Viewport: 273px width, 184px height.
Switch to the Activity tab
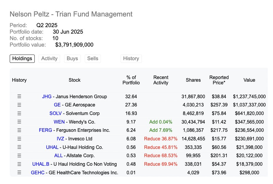[x=49, y=58]
